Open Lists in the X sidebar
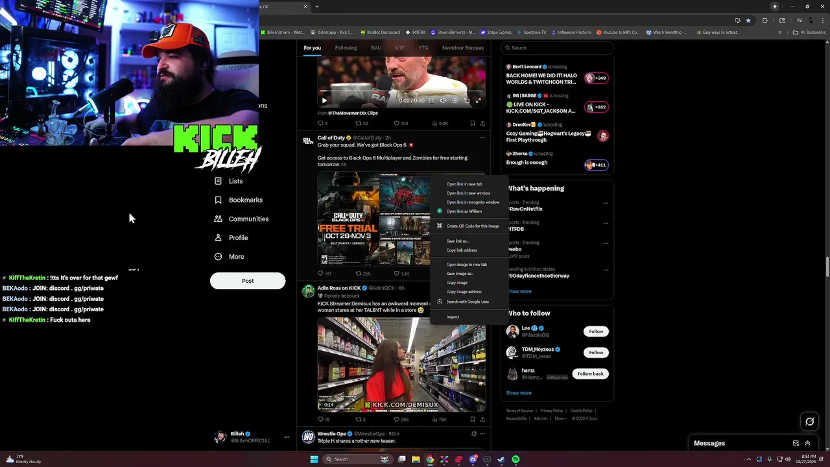The height and width of the screenshot is (467, 830). pyautogui.click(x=228, y=181)
